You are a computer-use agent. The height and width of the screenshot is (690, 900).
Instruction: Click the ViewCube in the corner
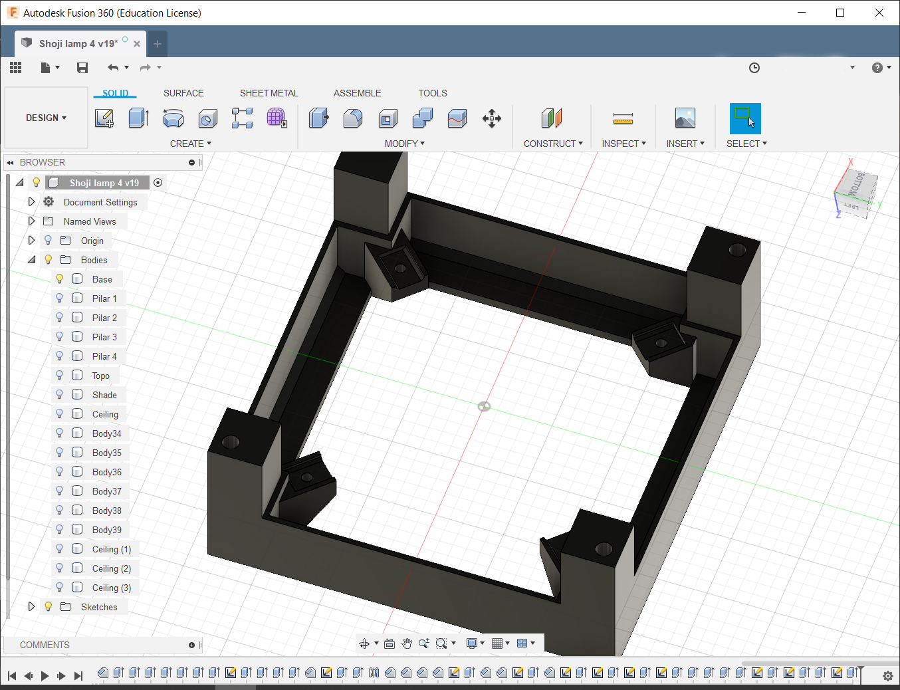[856, 191]
